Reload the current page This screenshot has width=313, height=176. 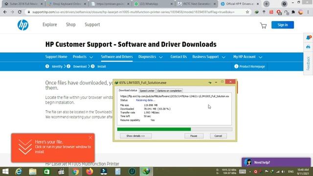click(20, 12)
